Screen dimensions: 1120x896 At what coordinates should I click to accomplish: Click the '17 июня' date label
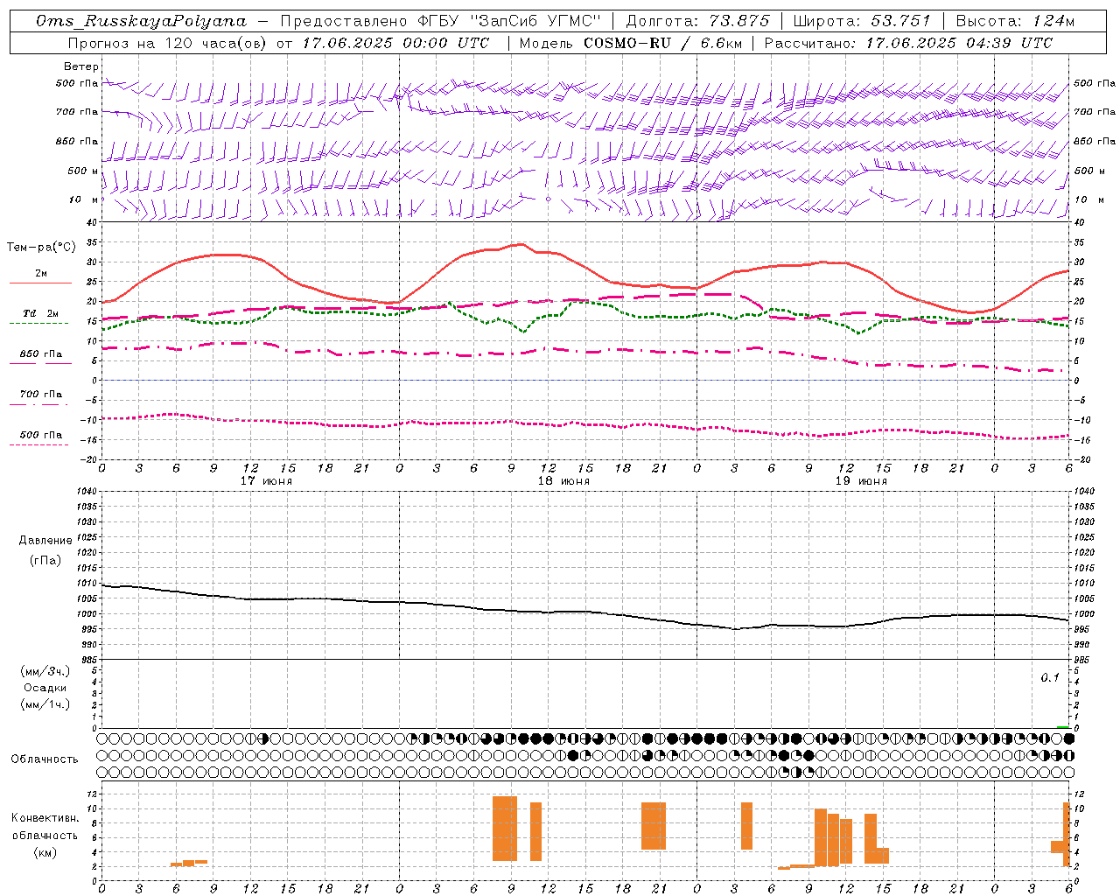coord(266,481)
